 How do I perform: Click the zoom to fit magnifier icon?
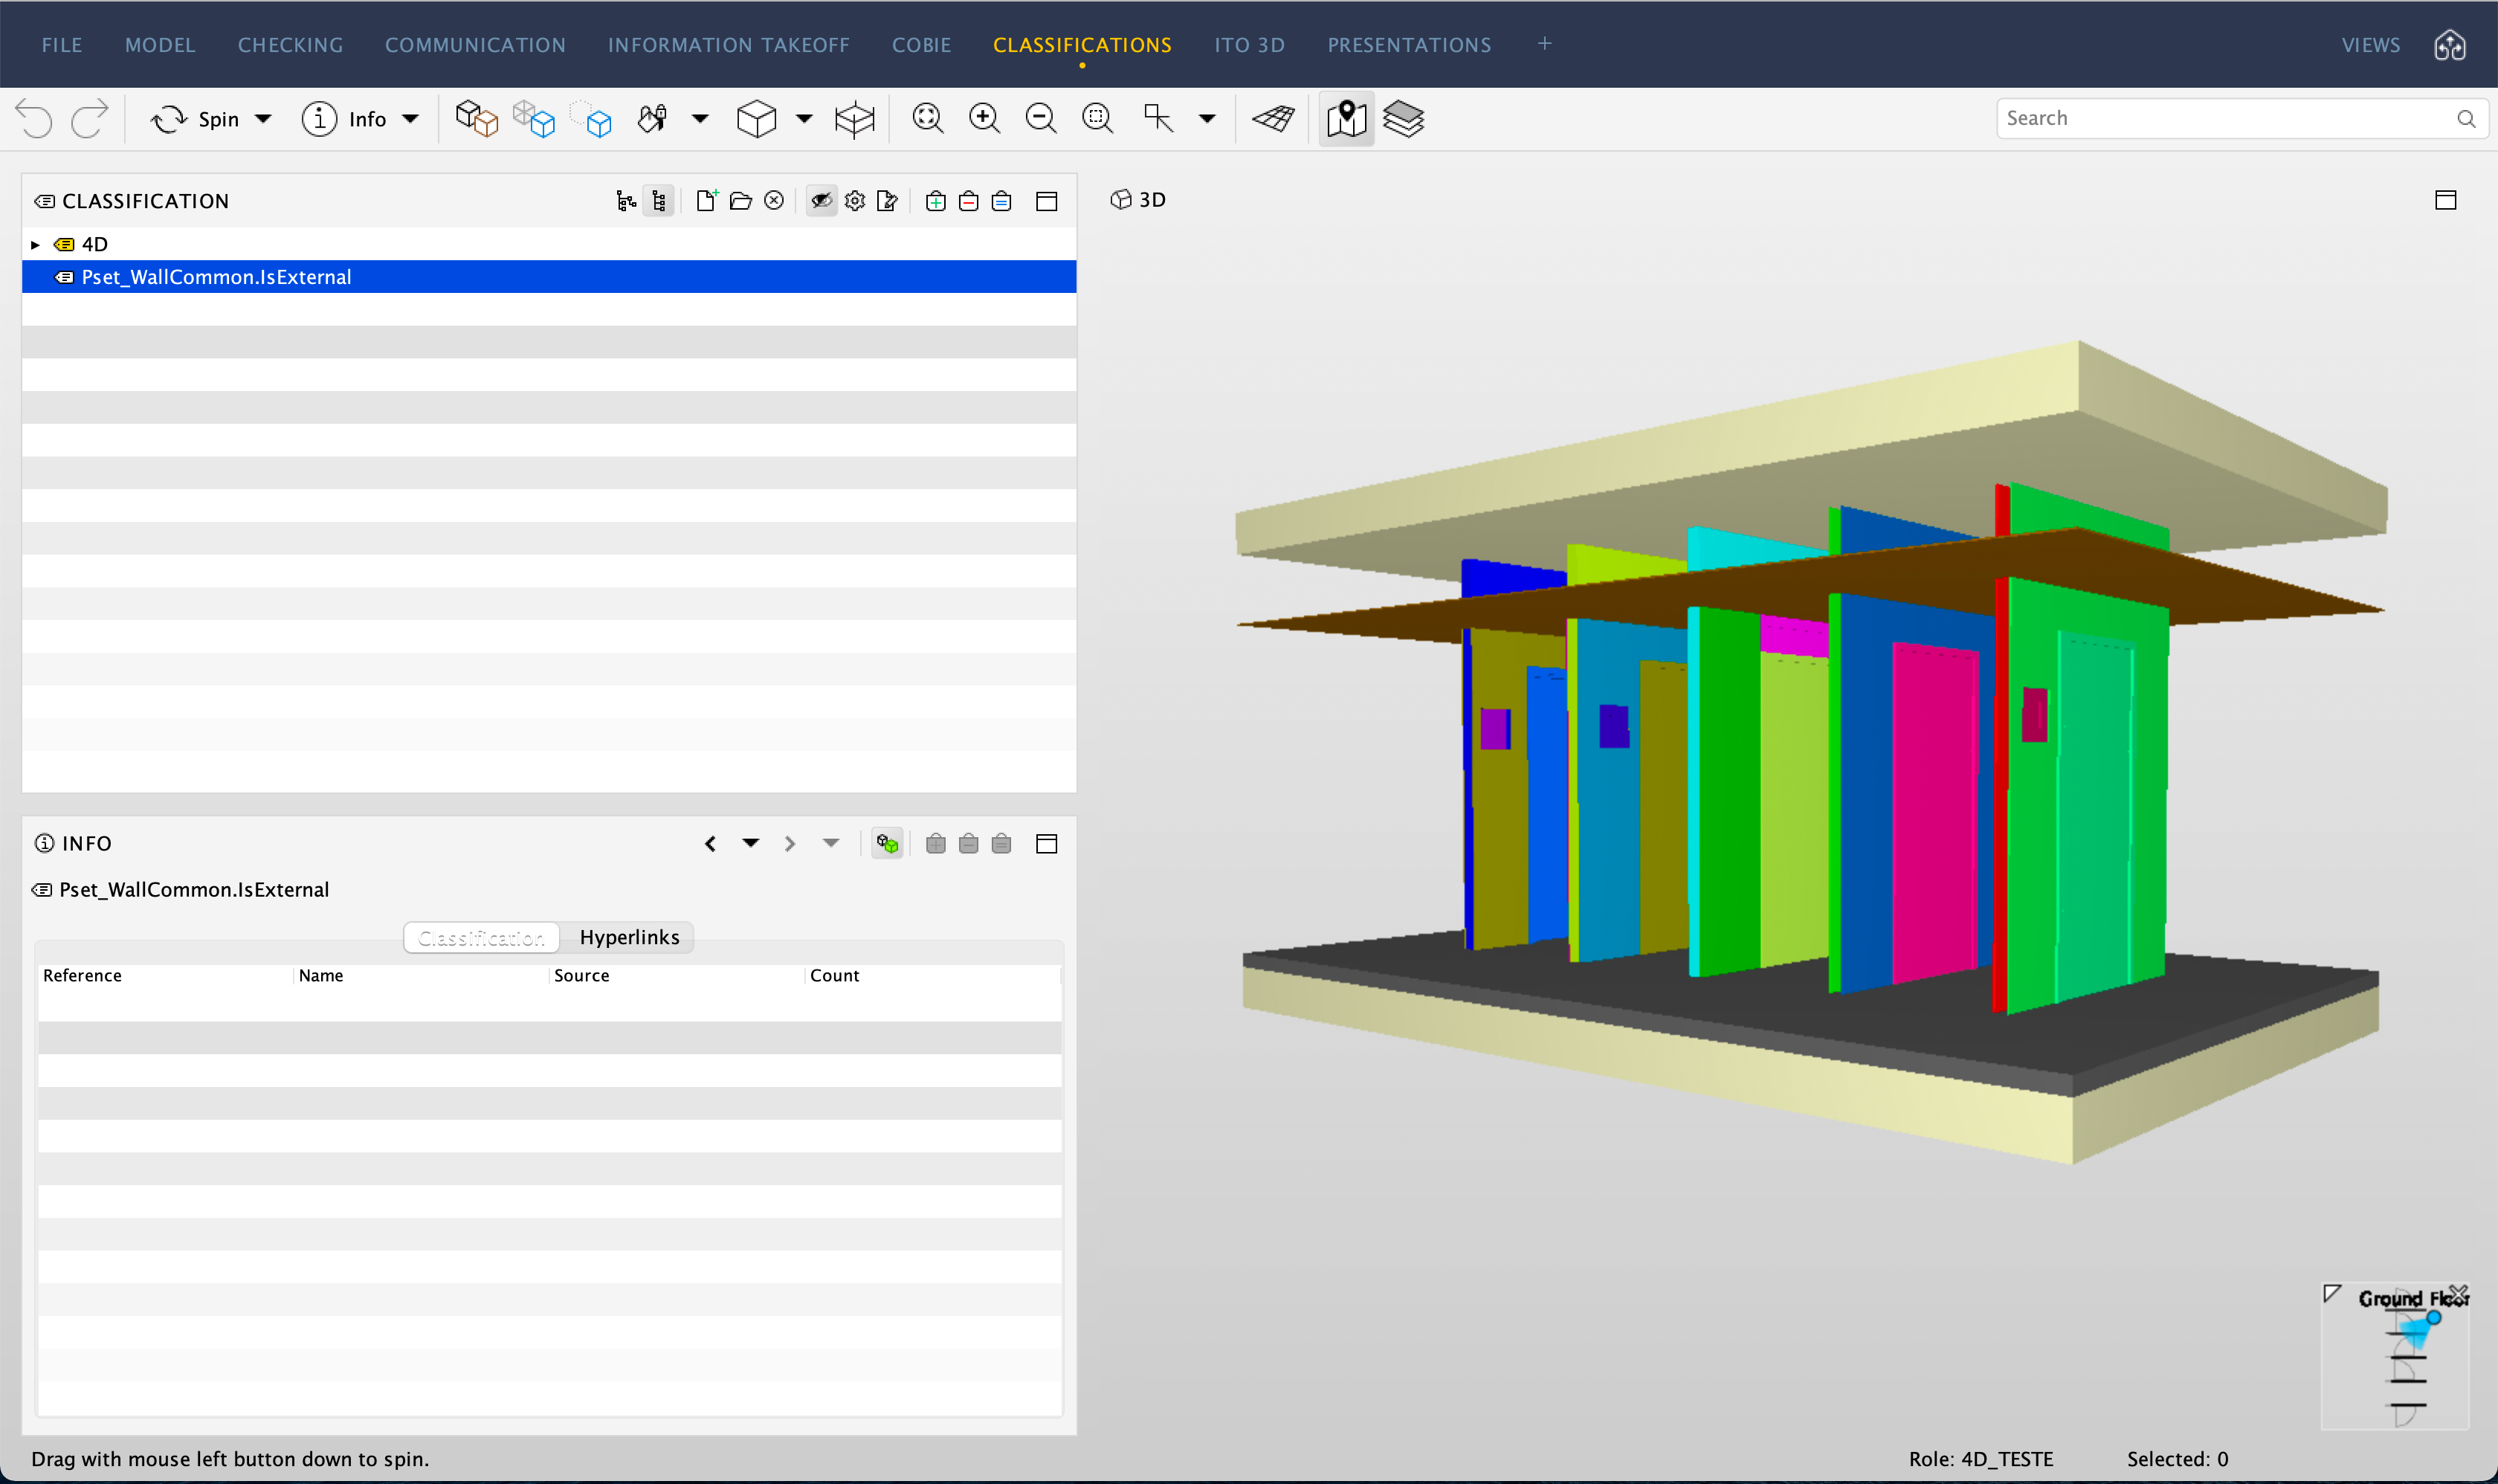coord(928,118)
